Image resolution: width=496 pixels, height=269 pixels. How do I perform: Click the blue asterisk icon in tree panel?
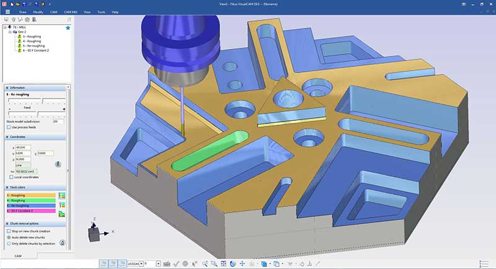[x=68, y=28]
